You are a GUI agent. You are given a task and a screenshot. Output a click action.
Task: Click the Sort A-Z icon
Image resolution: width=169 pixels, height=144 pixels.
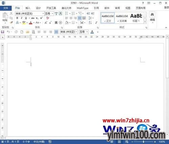[90, 22]
